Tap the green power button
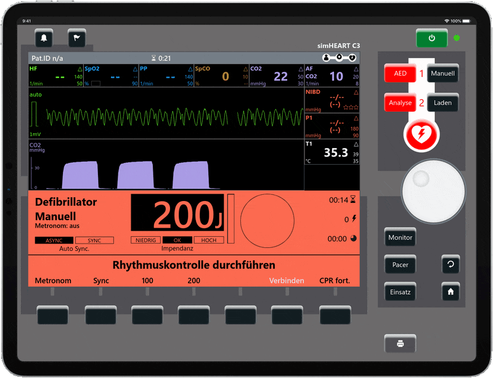The image size is (493, 378). 432,38
